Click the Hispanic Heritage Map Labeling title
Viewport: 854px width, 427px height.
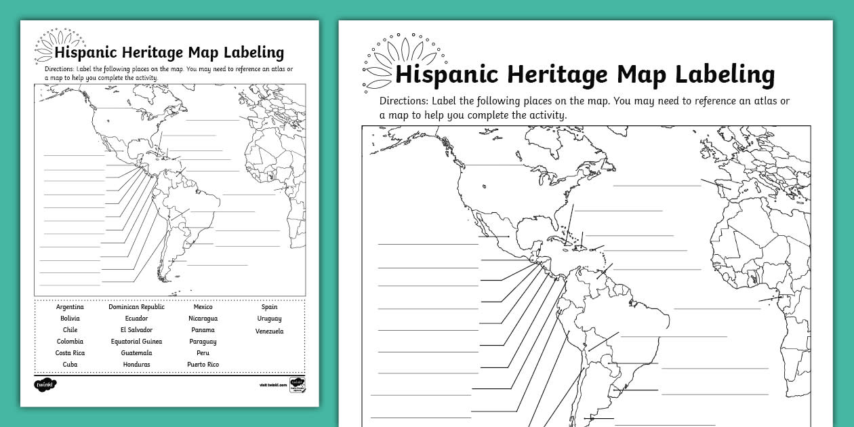[x=584, y=75]
